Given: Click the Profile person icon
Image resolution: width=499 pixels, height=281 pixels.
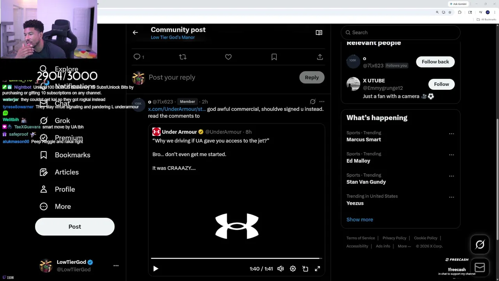Looking at the screenshot, I should (44, 189).
